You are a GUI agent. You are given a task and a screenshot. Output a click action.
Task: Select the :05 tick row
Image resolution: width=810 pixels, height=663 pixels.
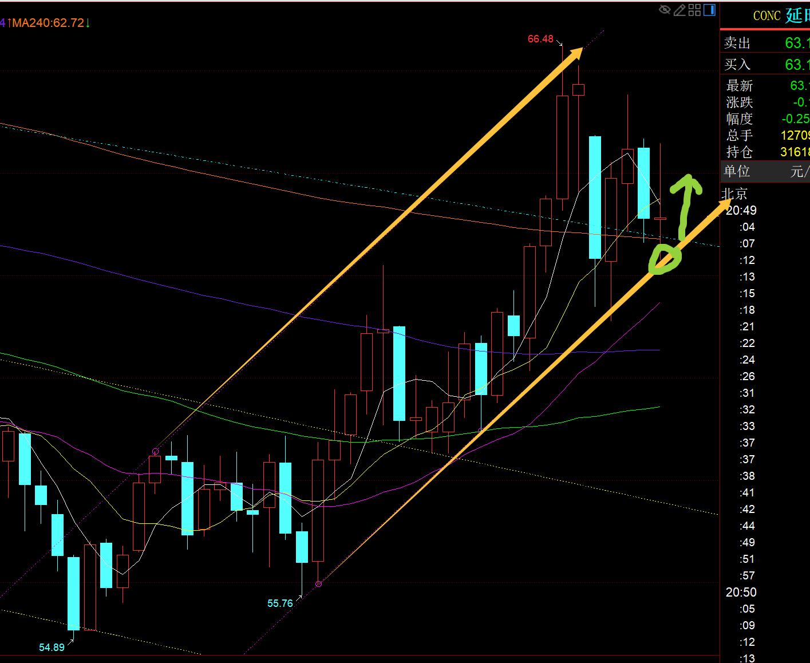(x=747, y=609)
